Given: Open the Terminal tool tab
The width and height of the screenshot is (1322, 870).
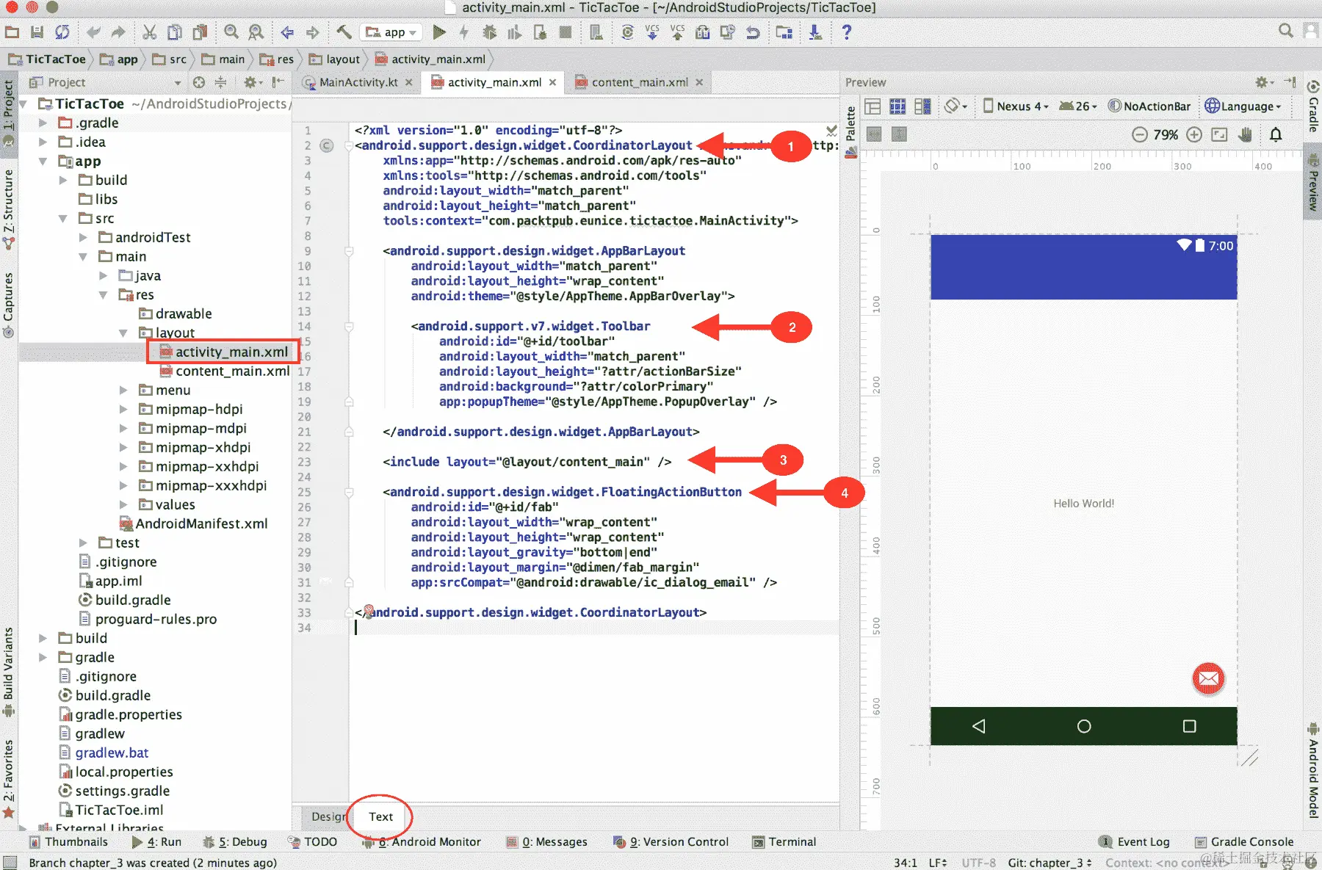Looking at the screenshot, I should 784,842.
